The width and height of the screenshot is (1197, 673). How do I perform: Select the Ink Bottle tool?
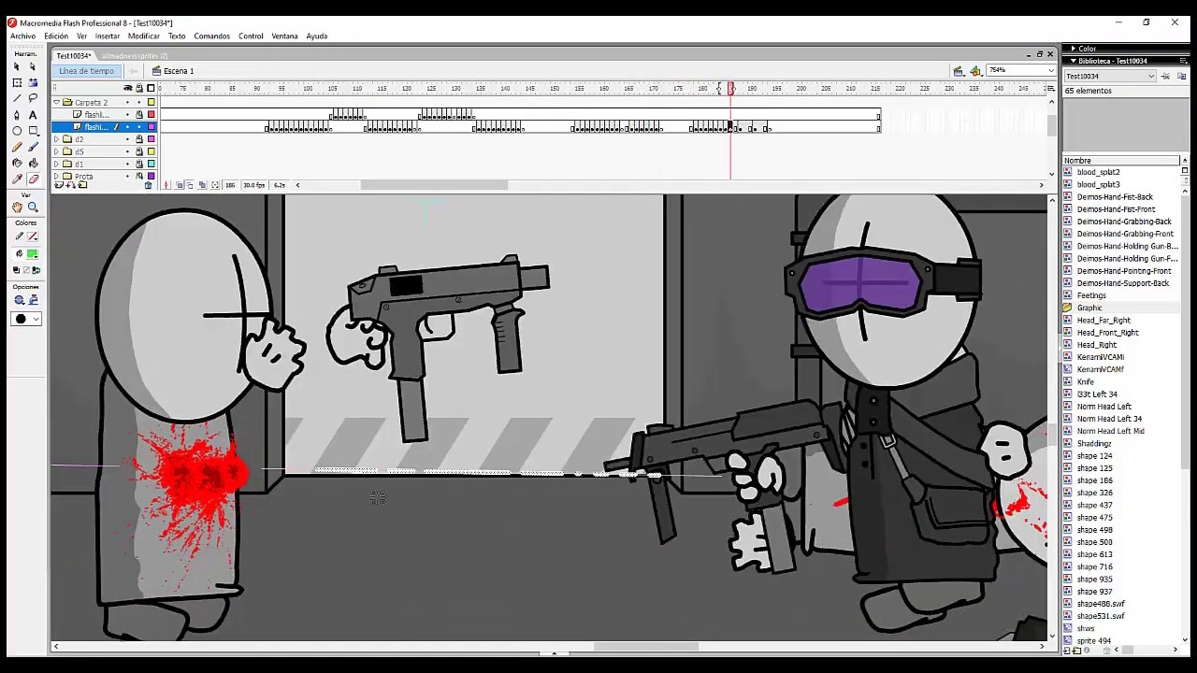click(17, 163)
